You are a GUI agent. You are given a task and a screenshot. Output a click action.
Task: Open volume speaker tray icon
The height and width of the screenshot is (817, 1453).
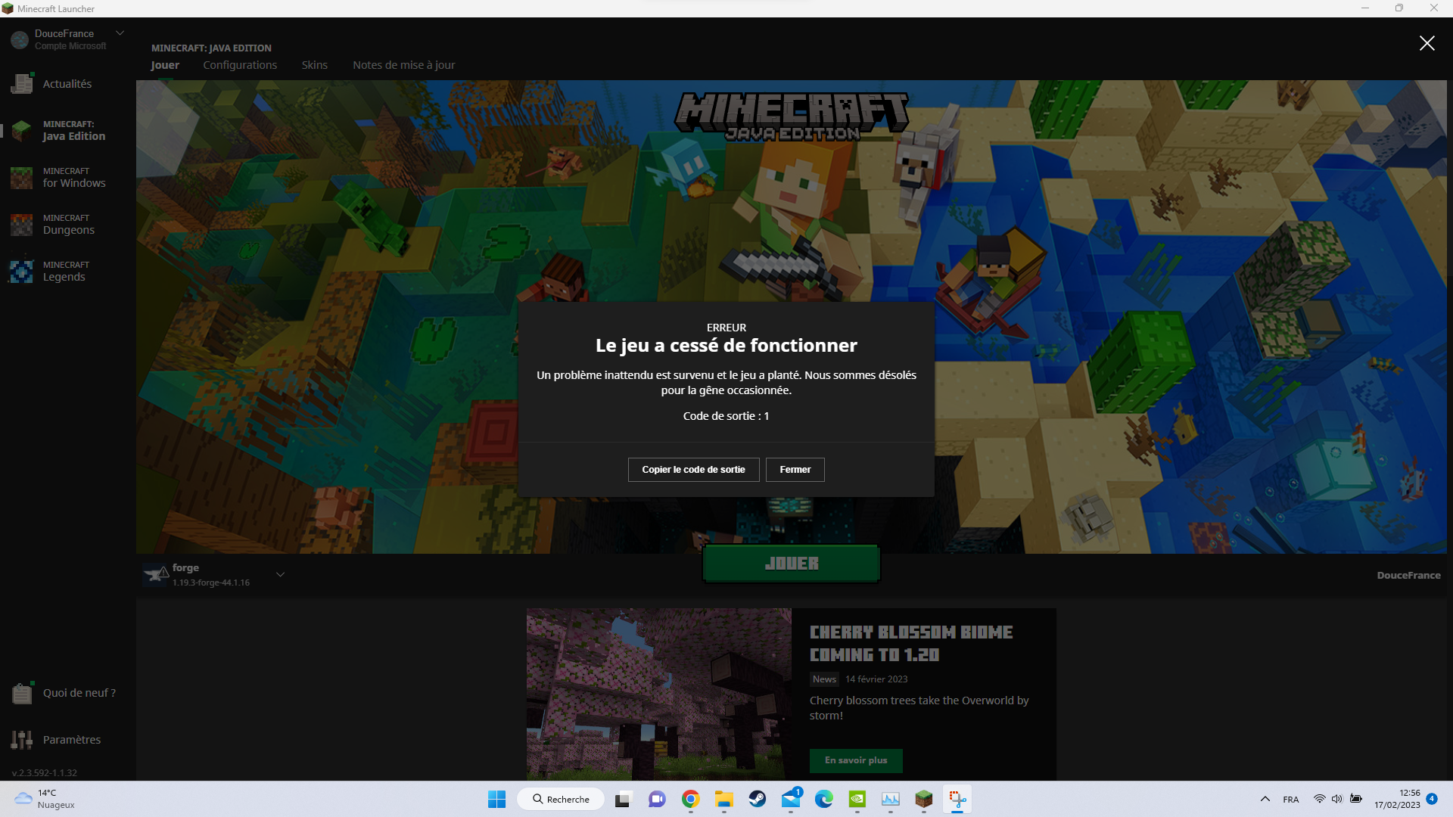point(1337,800)
